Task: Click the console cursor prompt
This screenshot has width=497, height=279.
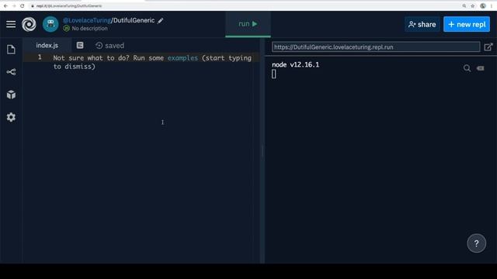Action: point(274,74)
